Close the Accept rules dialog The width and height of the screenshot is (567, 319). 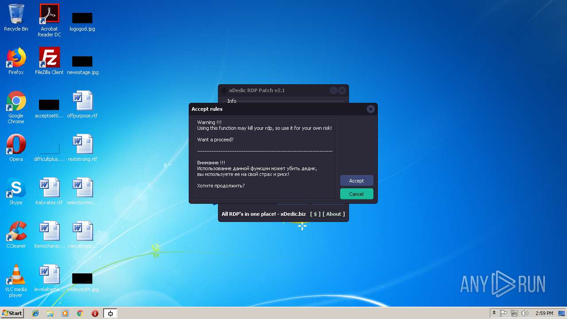(x=371, y=109)
